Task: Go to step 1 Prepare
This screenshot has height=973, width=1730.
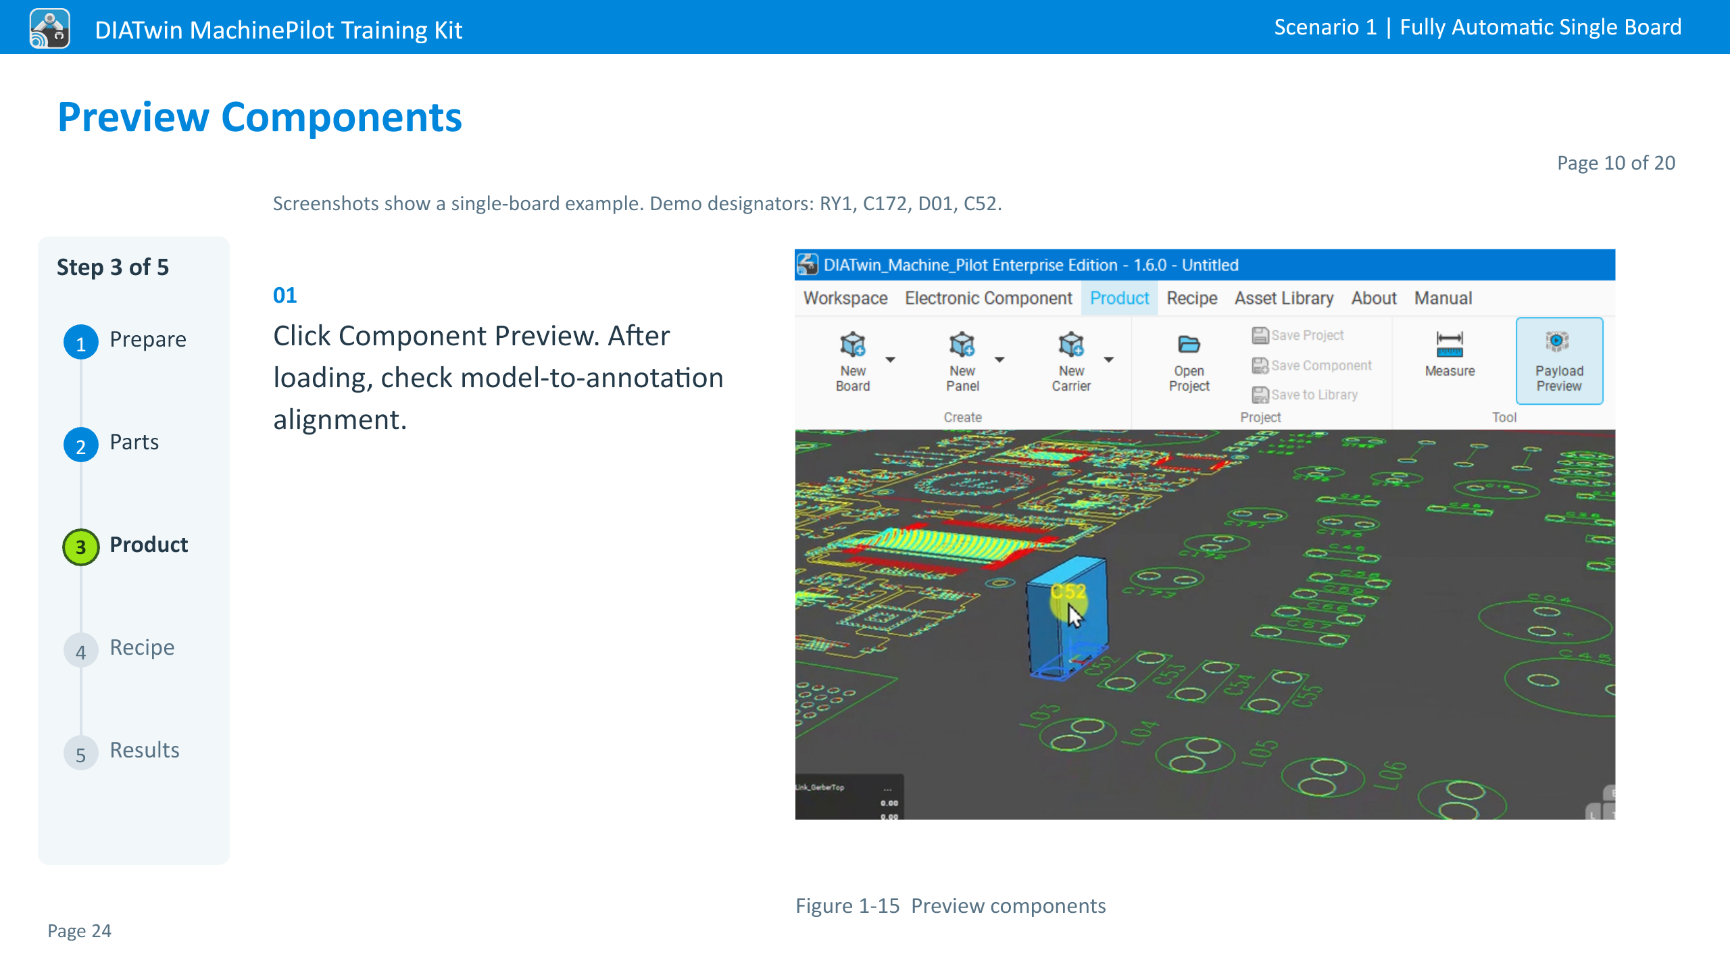Action: tap(126, 341)
